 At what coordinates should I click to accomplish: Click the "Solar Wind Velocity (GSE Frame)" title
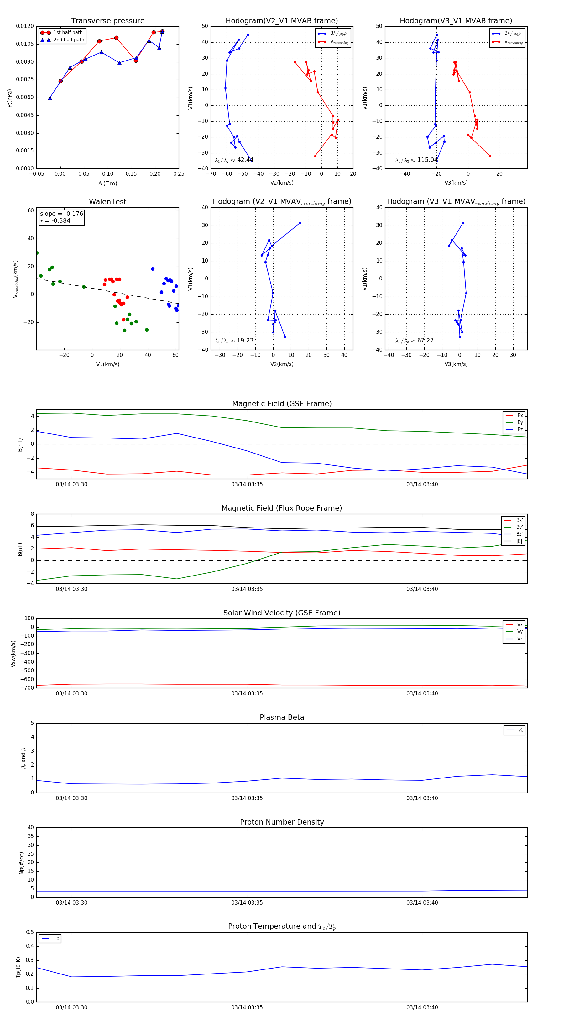tap(282, 613)
